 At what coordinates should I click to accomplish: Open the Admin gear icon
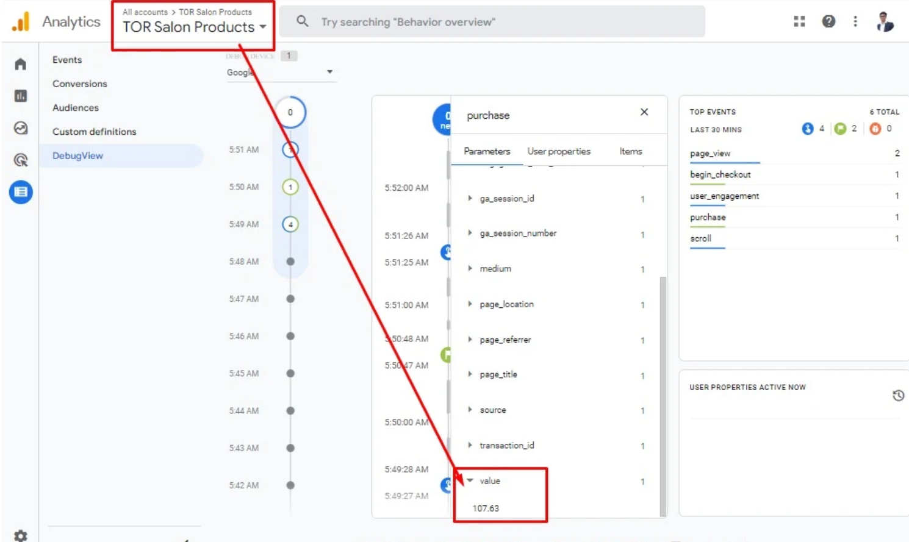(20, 536)
